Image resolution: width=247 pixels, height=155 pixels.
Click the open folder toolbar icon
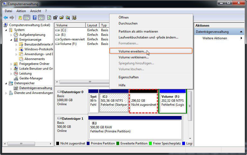[x=61, y=18]
